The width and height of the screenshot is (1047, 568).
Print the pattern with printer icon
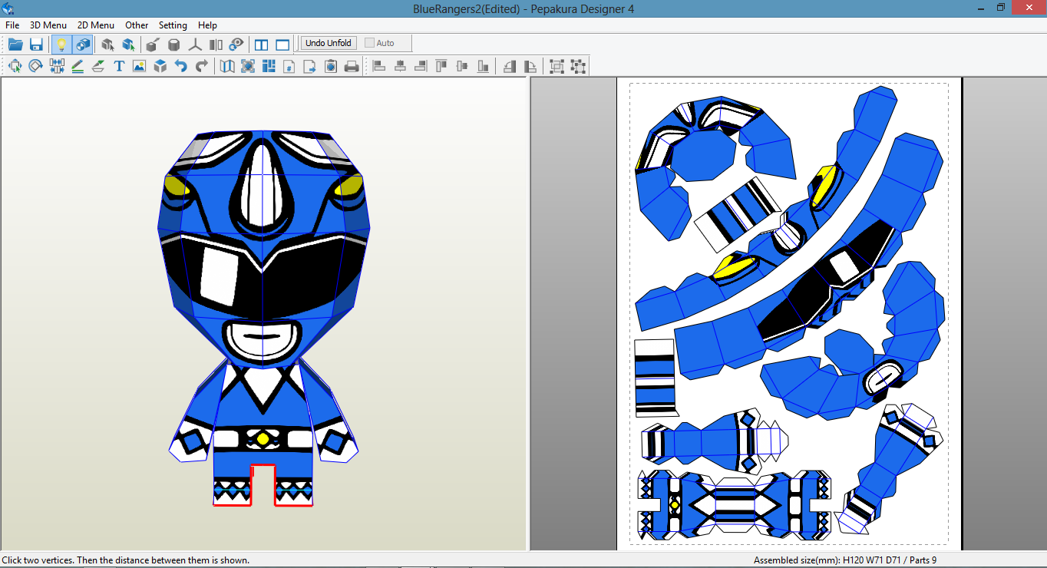[352, 66]
